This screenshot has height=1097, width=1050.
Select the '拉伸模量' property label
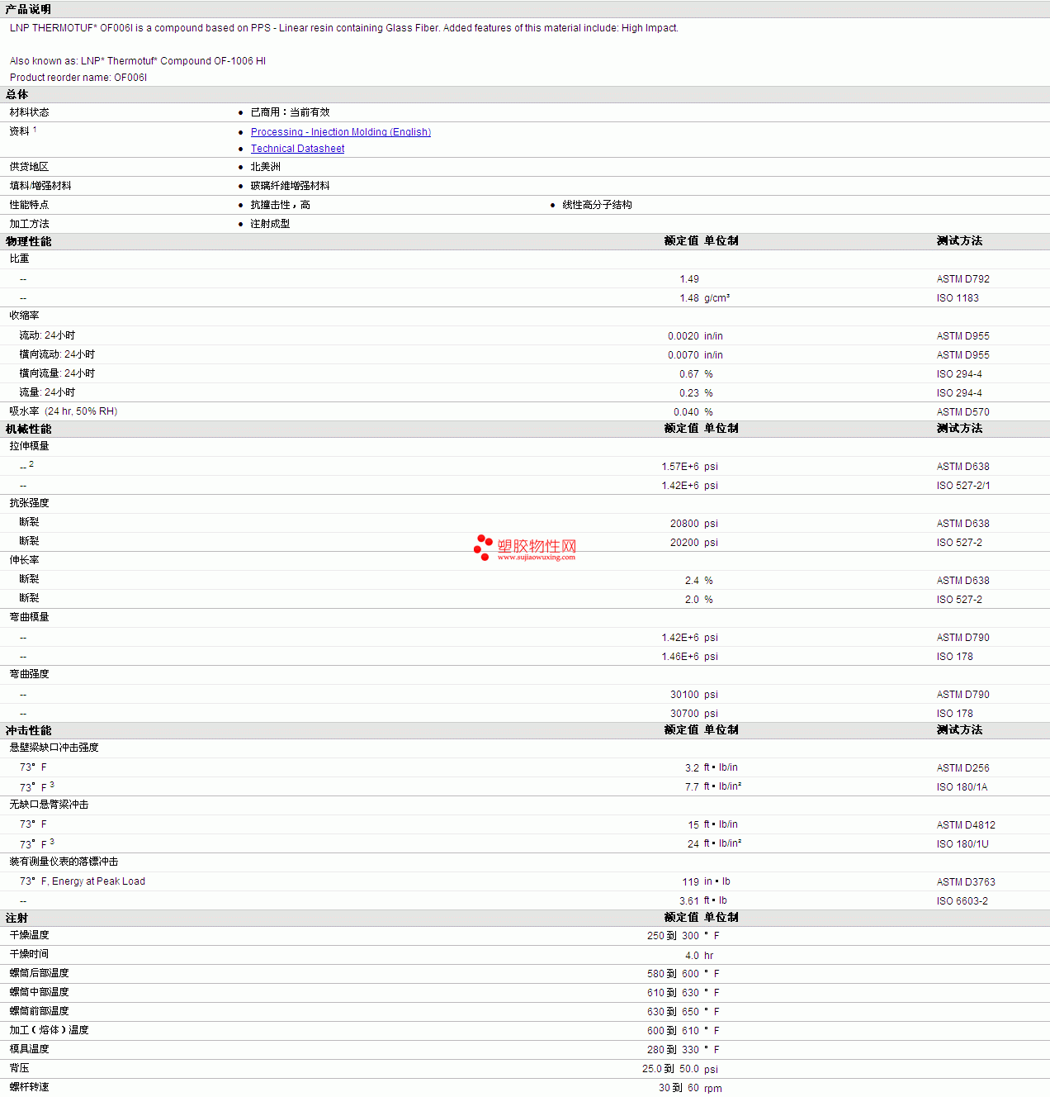[30, 446]
